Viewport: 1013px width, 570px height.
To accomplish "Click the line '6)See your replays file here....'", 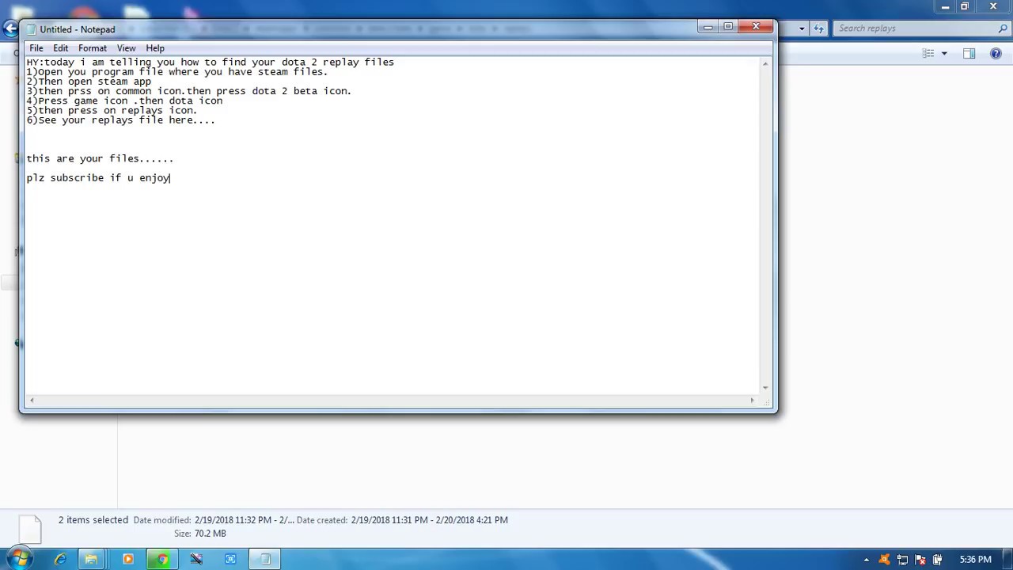I will click(121, 120).
